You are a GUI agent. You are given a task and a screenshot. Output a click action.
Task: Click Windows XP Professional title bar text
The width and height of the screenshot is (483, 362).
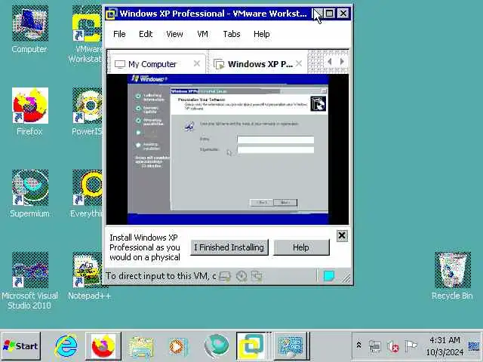[x=213, y=14]
